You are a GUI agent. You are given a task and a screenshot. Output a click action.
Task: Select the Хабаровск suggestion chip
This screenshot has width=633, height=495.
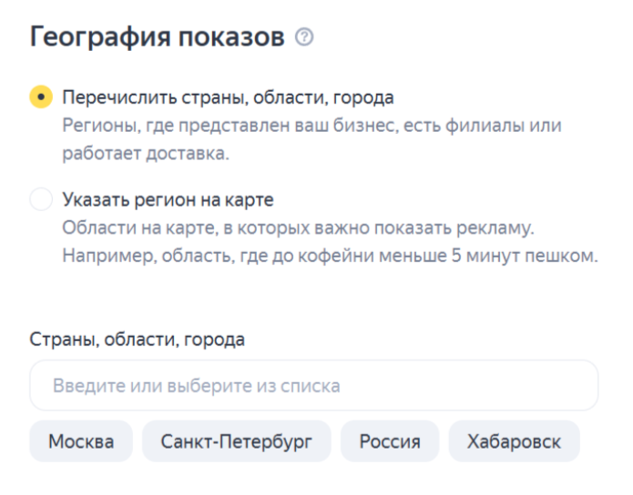(x=514, y=442)
